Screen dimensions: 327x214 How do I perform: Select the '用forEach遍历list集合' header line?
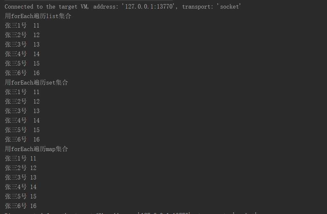[38, 16]
